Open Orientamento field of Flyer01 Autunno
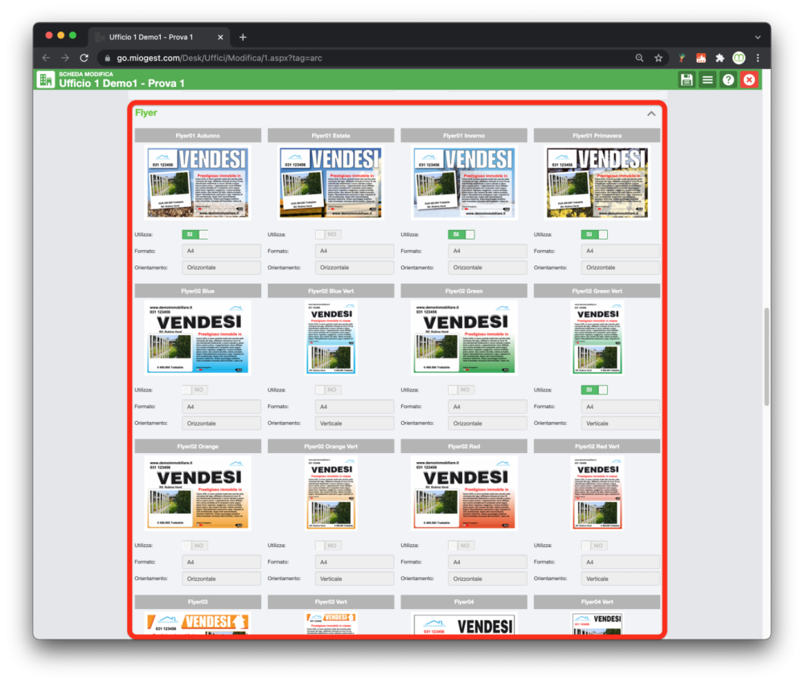This screenshot has height=683, width=804. point(222,268)
